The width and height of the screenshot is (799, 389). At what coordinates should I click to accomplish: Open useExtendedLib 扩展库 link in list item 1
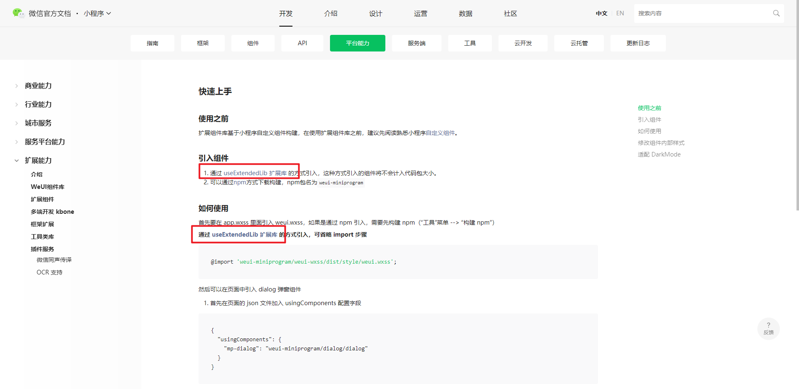click(x=255, y=173)
